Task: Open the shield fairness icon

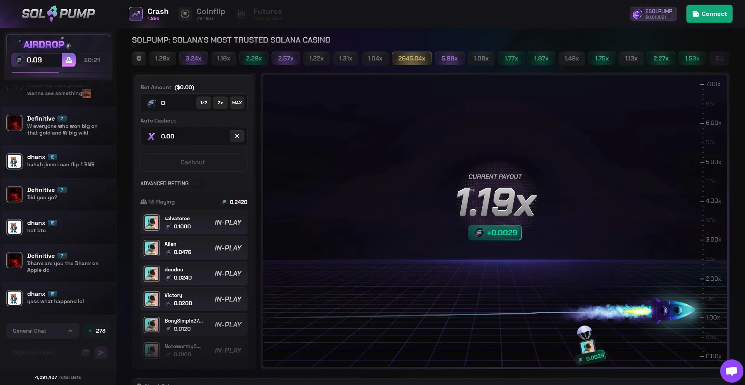Action: (x=139, y=59)
